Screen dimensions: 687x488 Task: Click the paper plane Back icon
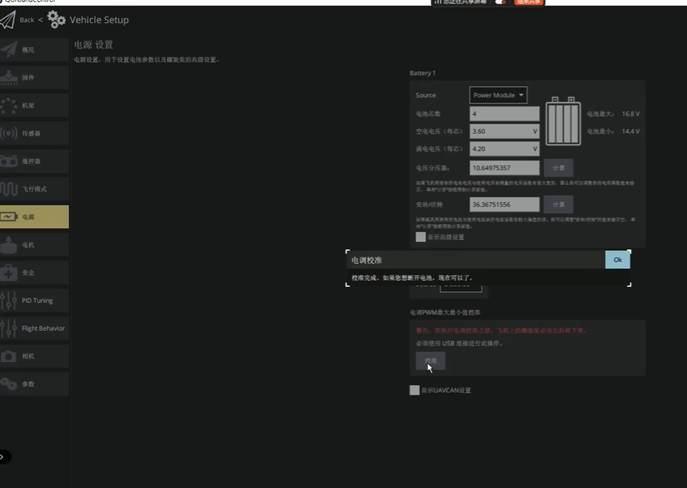(x=8, y=20)
